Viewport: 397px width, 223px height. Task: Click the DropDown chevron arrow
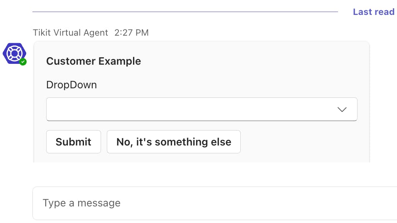coord(342,109)
